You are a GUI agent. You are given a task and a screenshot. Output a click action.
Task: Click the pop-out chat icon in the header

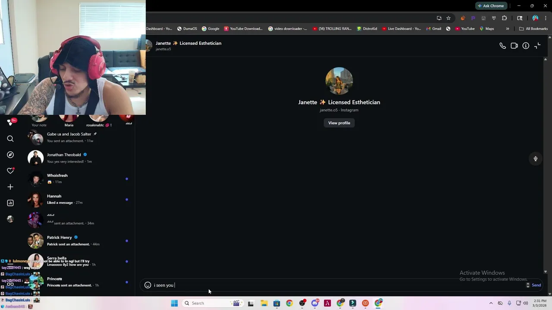[x=537, y=46]
